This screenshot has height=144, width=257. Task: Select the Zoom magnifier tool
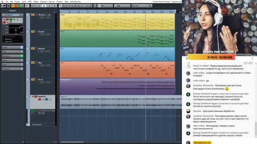[75, 6]
